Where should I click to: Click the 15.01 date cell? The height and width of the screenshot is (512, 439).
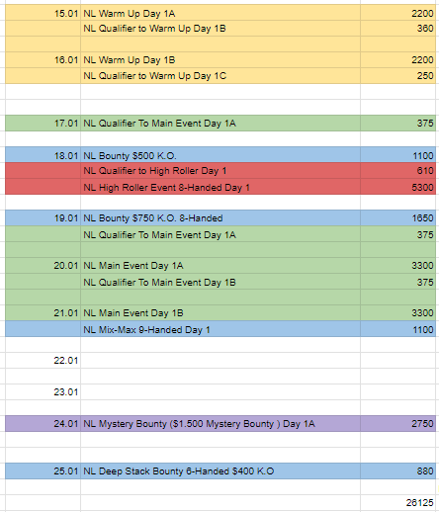coord(43,13)
